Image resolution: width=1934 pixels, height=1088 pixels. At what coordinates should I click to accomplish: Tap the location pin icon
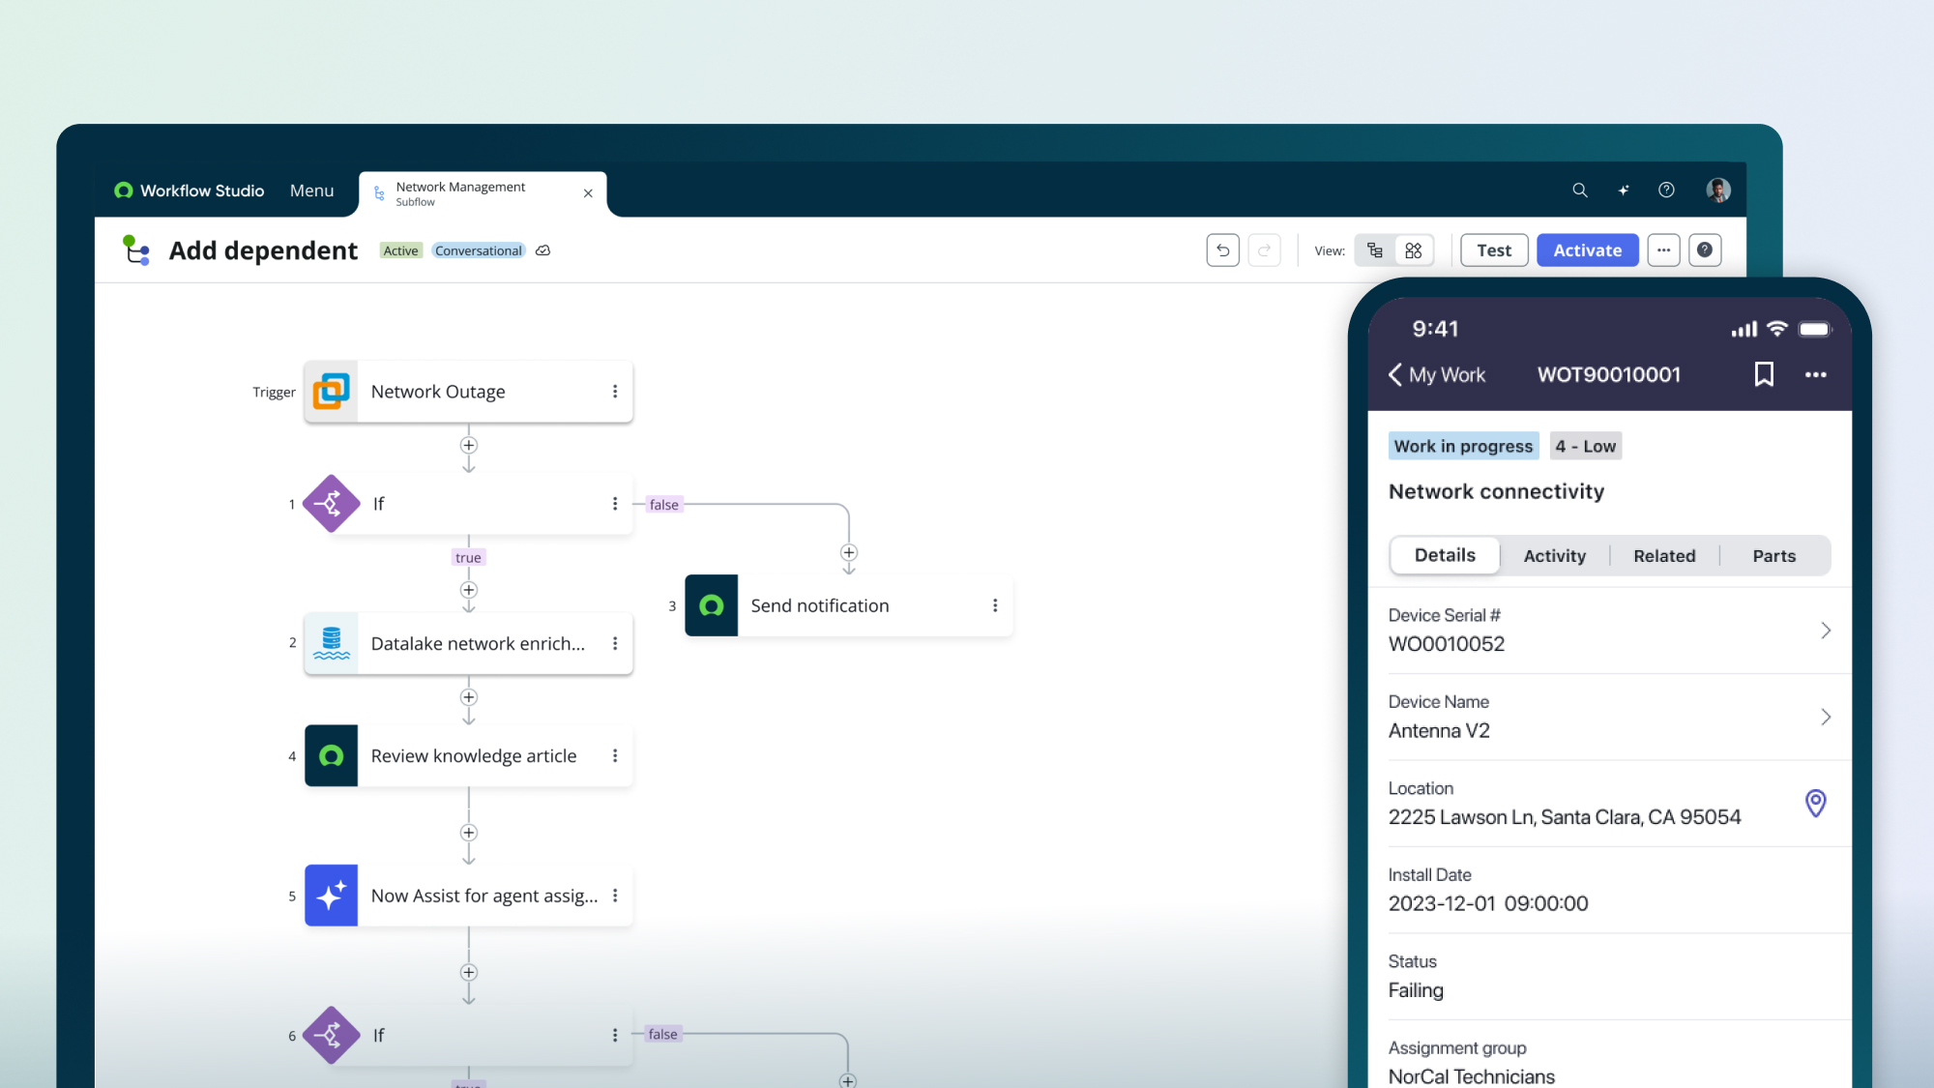(x=1815, y=803)
